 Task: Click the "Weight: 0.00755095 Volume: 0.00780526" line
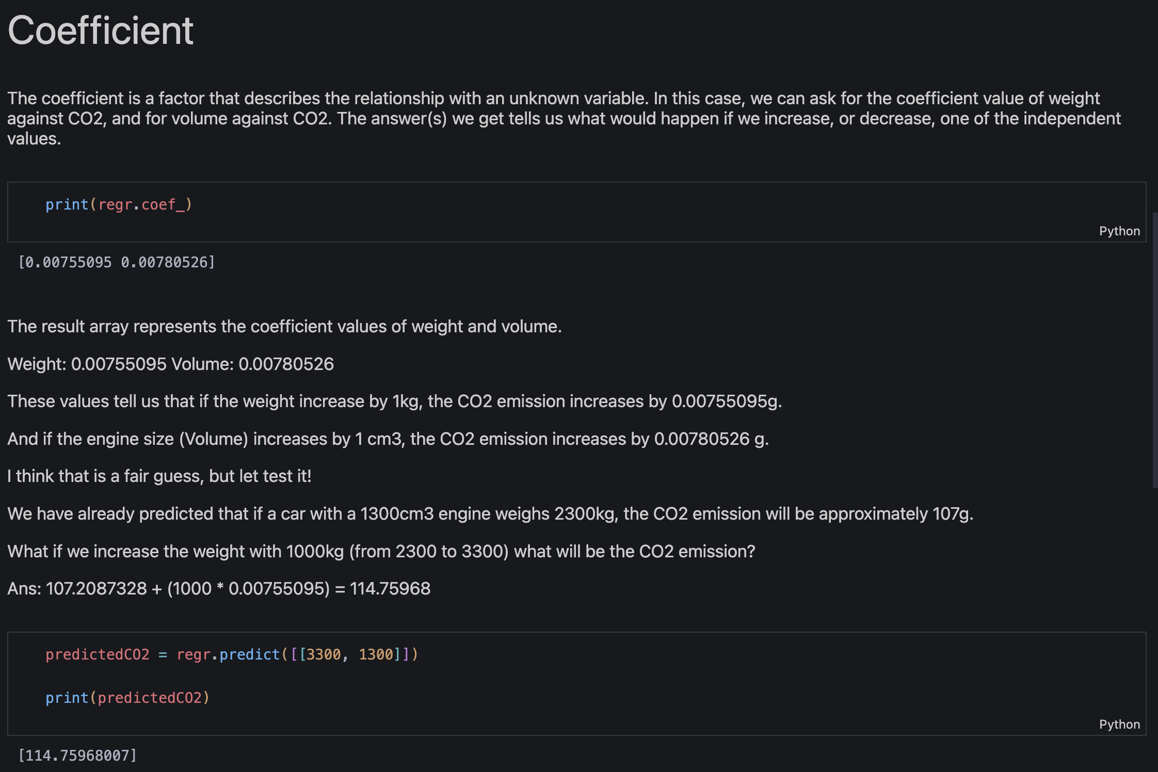(x=171, y=364)
